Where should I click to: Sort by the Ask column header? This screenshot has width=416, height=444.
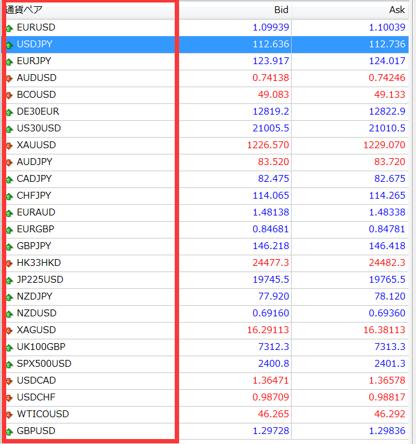pos(397,10)
